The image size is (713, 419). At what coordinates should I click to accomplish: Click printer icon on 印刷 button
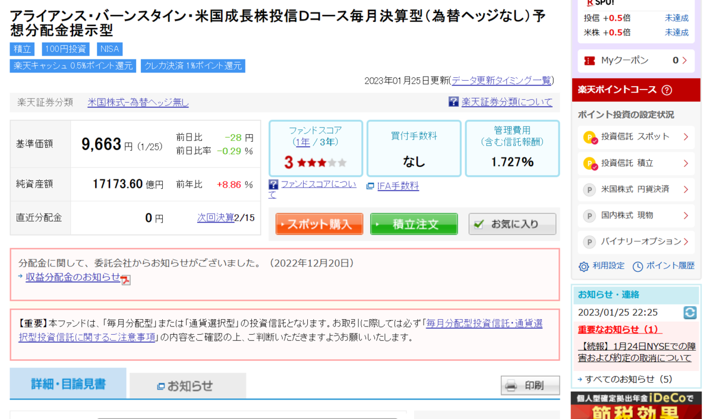(x=511, y=386)
